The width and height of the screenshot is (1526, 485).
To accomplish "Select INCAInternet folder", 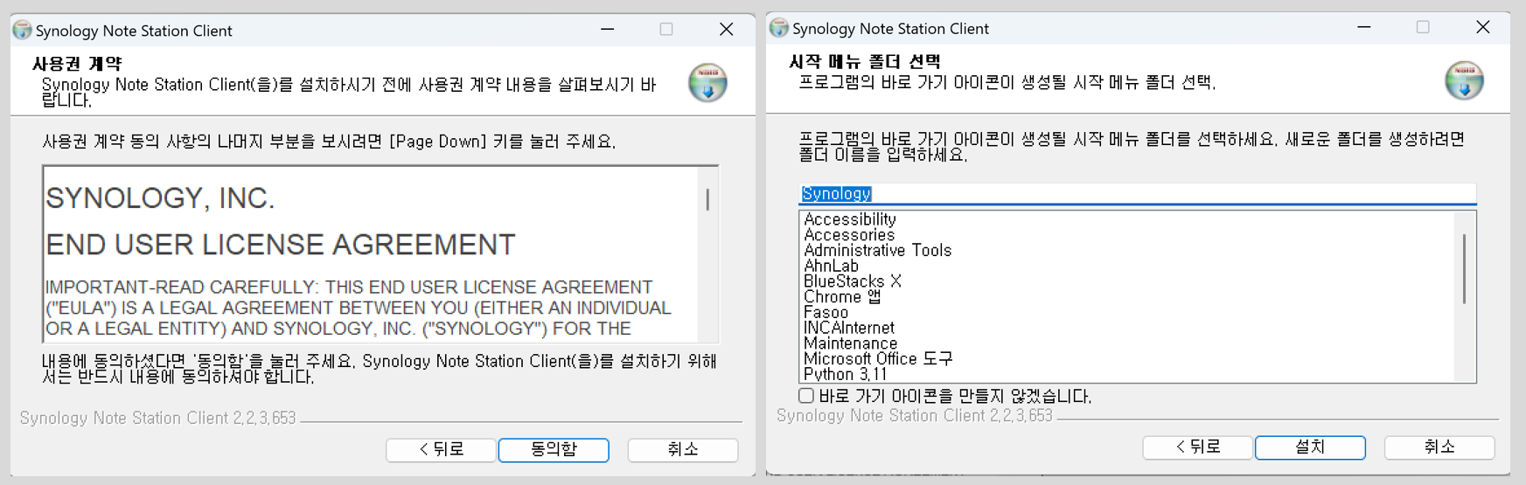I will point(849,328).
